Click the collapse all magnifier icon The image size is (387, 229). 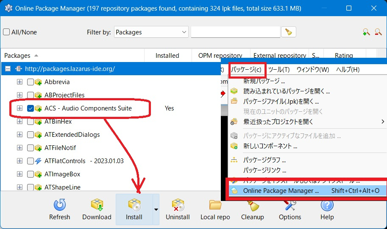pyautogui.click(x=378, y=32)
